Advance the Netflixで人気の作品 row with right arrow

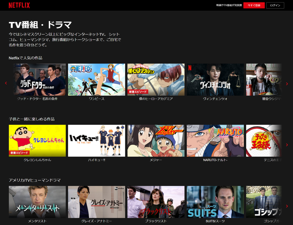point(287,84)
